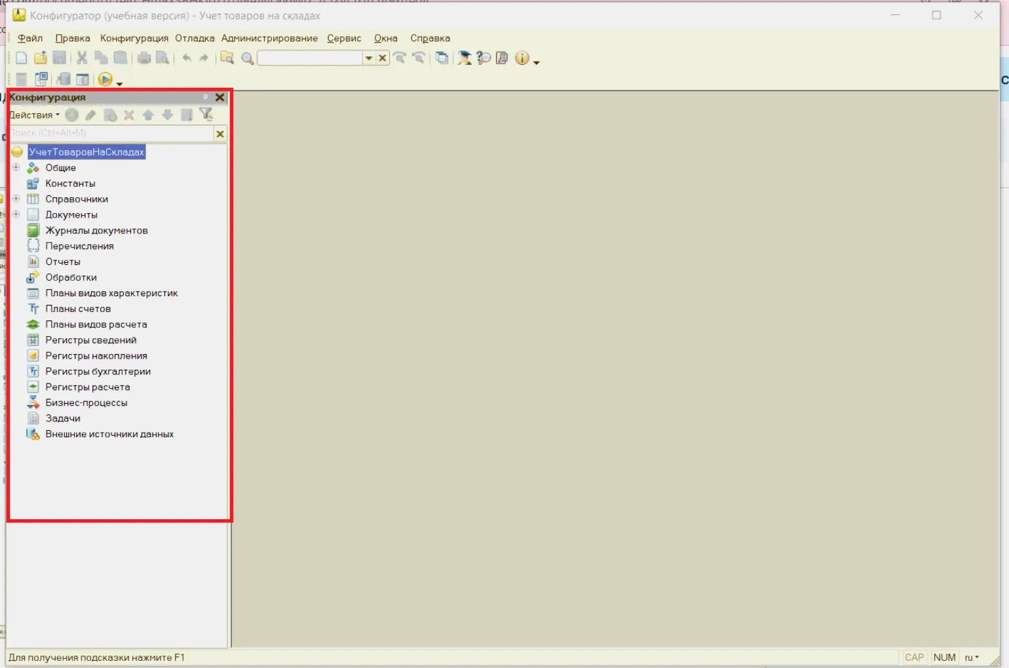
Task: Expand the Справочники tree node
Action: (16, 199)
